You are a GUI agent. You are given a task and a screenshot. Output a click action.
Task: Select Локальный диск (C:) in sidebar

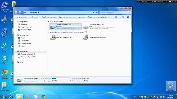coord(28,54)
